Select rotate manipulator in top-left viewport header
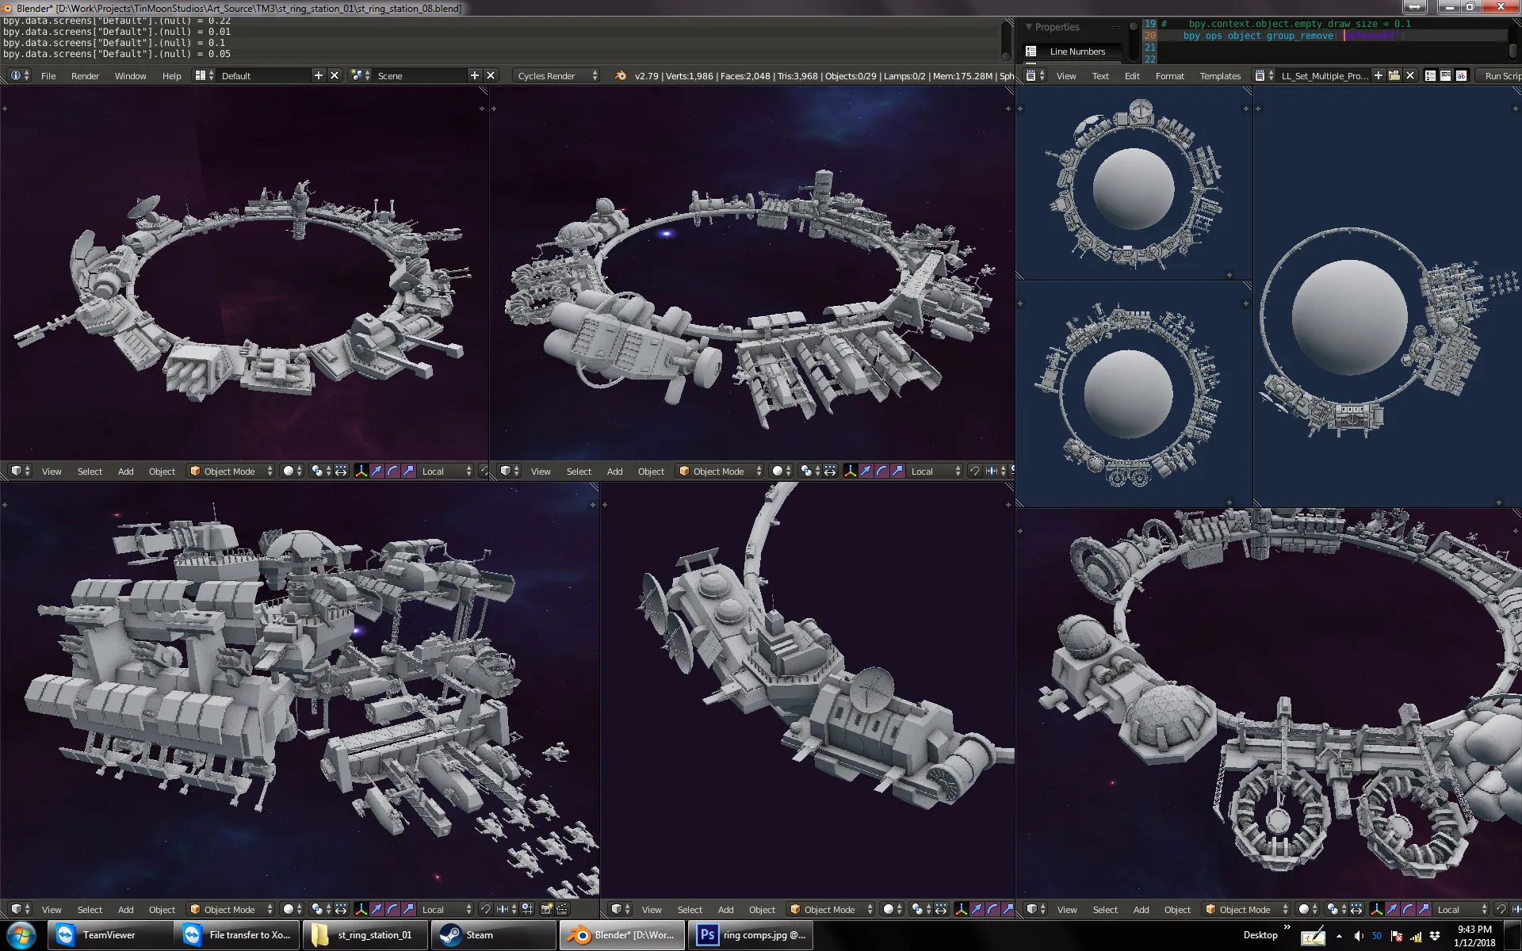This screenshot has width=1522, height=951. point(392,471)
